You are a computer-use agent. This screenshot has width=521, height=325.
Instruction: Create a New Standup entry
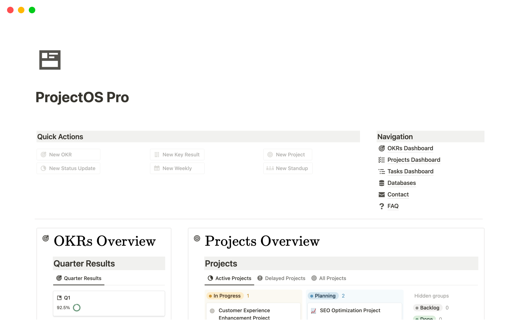pos(288,168)
